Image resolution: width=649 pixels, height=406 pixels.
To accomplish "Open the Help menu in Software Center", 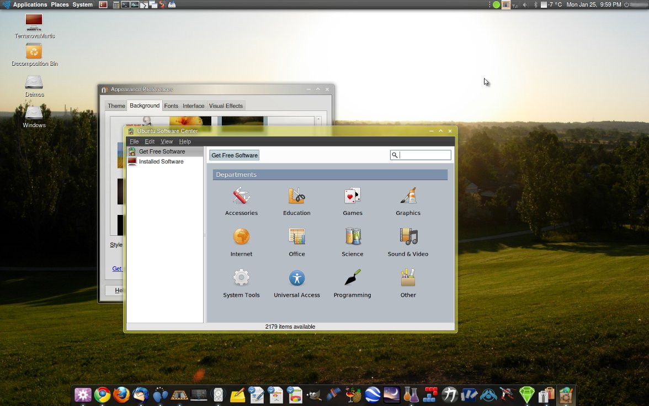I will 184,141.
